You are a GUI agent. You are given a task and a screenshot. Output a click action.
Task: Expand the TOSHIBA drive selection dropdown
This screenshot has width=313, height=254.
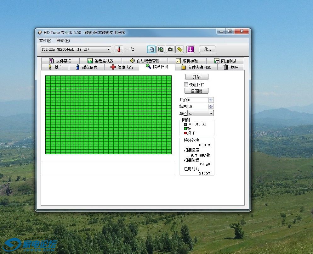coord(109,49)
